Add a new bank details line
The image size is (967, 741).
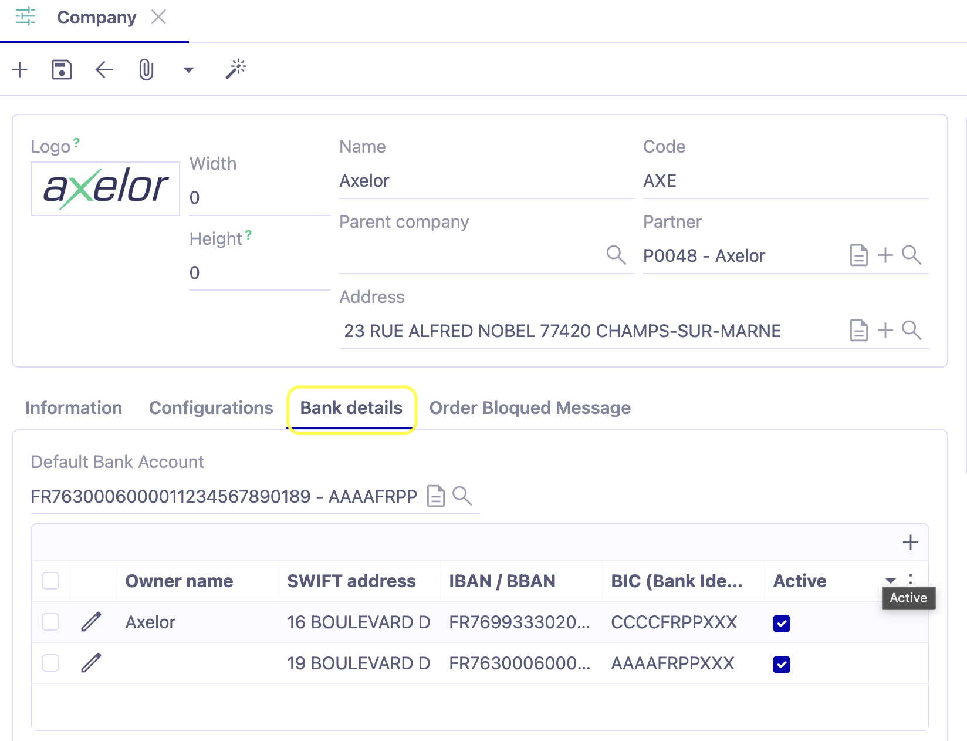pos(910,542)
